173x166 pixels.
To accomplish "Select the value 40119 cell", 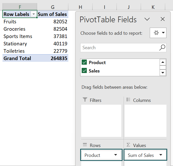I will point(53,44).
